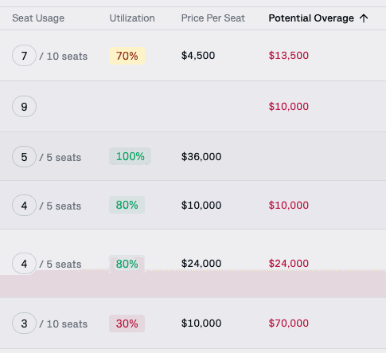
Task: Sort by Potential Overage column header
Action: pyautogui.click(x=311, y=18)
